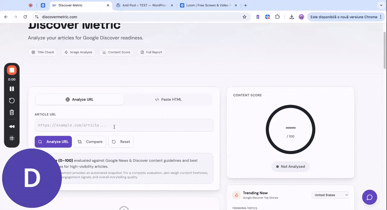Click the Reset button
Screen dimensions: 387x210
121,142
